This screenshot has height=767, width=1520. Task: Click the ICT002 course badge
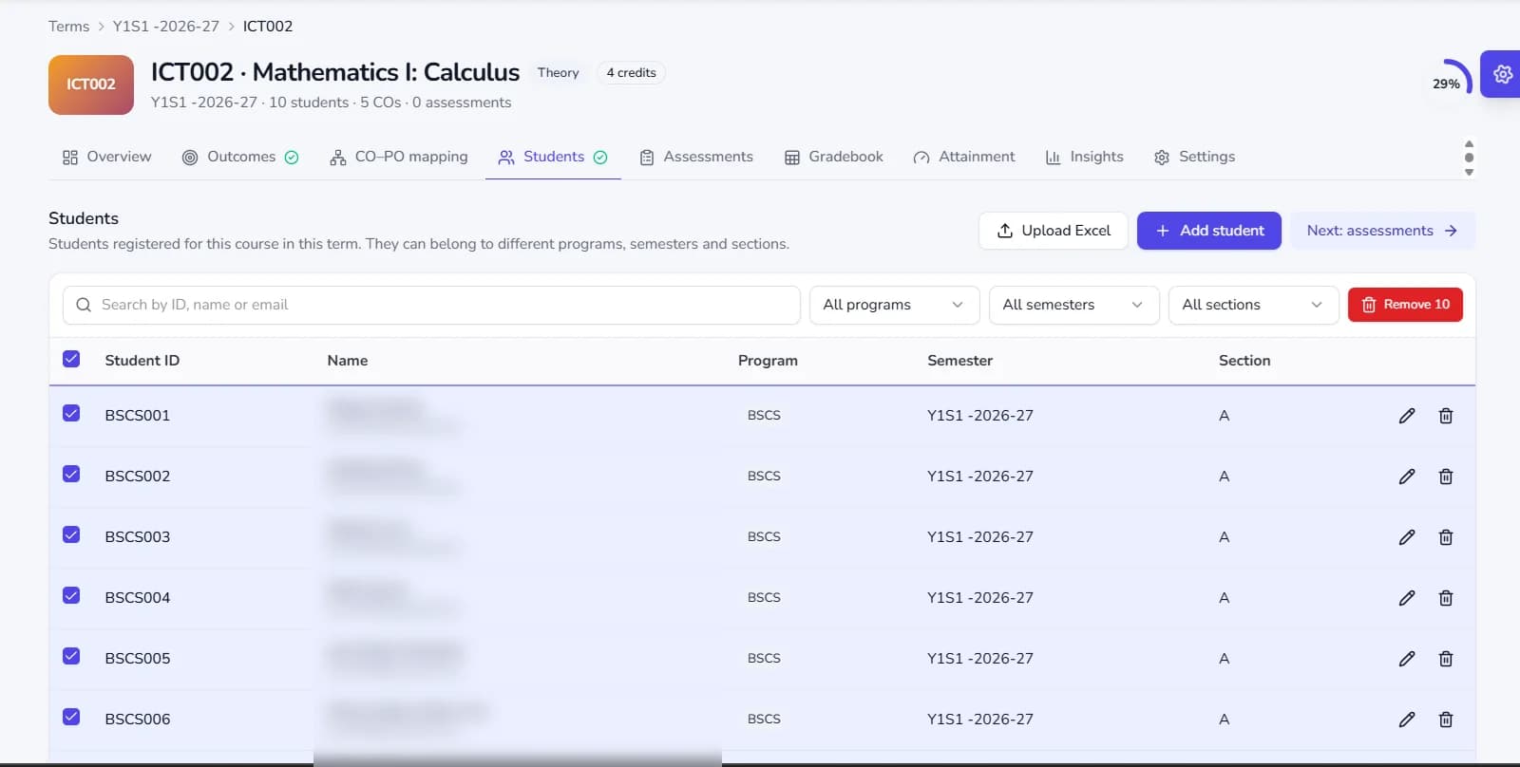[91, 84]
